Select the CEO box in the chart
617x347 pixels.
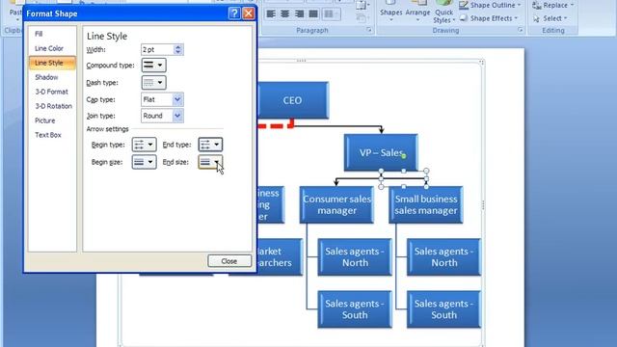pos(292,100)
